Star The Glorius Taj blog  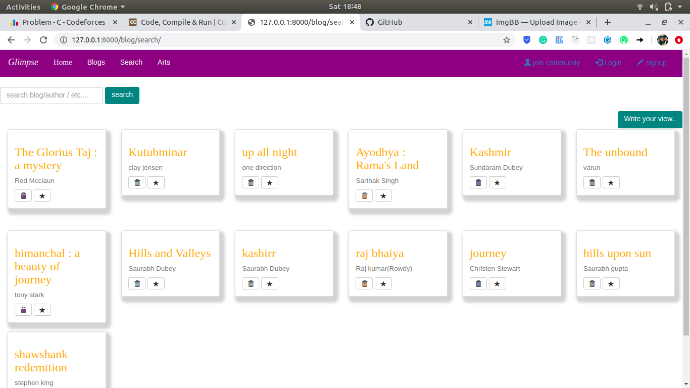click(42, 196)
